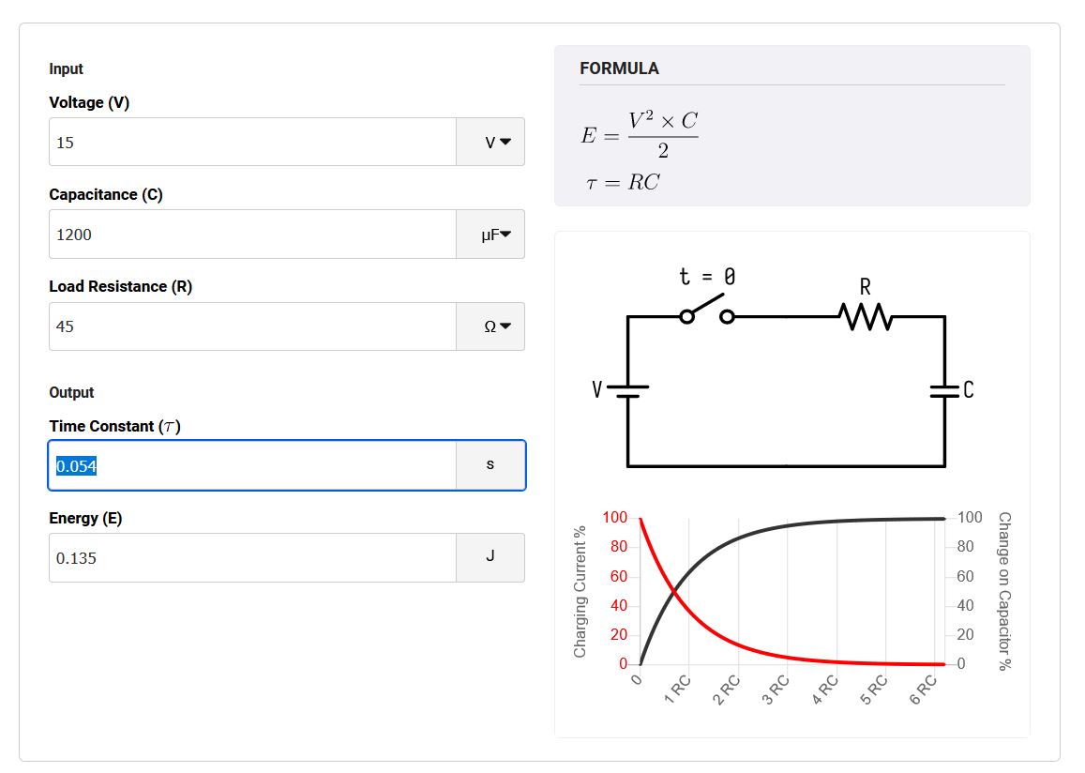Open the capacitance unit µF dropdown
Image resolution: width=1085 pixels, height=773 pixels.
click(x=490, y=235)
